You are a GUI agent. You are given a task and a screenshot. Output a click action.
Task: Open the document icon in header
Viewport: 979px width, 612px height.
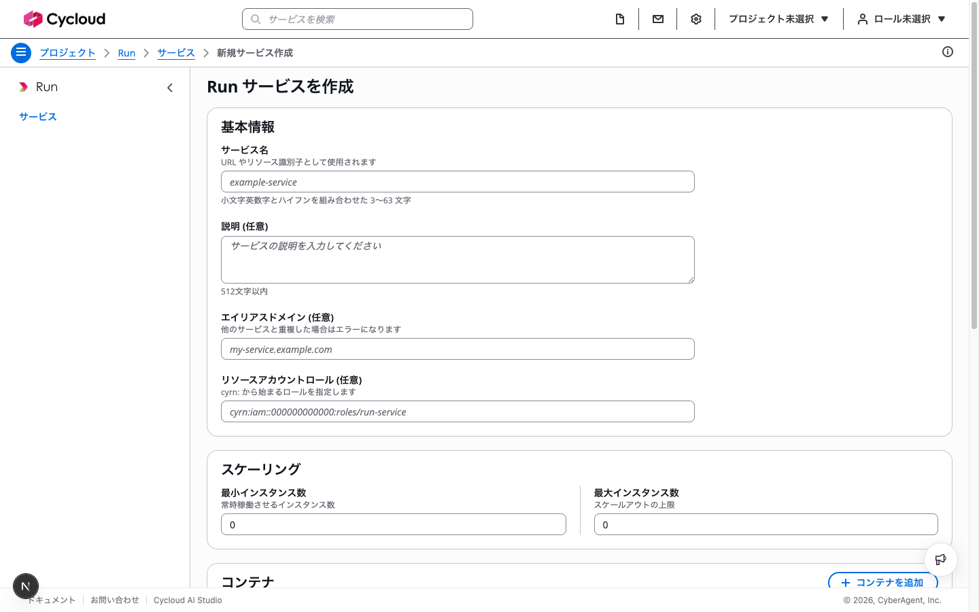tap(620, 19)
